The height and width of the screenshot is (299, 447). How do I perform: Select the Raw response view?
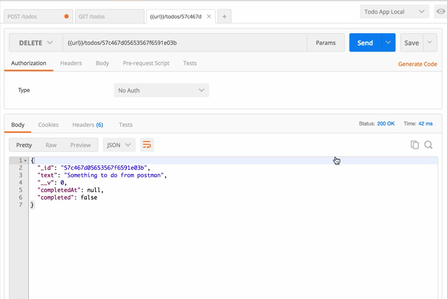click(x=51, y=145)
